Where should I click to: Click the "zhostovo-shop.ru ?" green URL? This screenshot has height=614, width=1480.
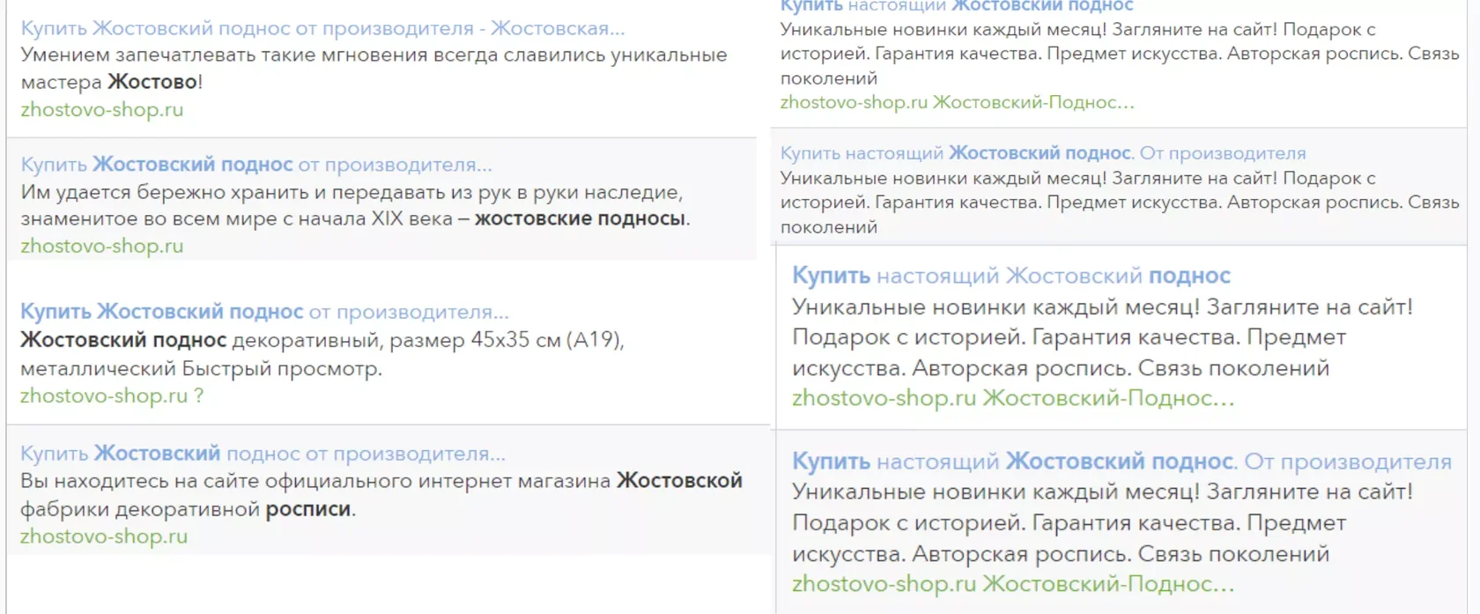point(112,396)
